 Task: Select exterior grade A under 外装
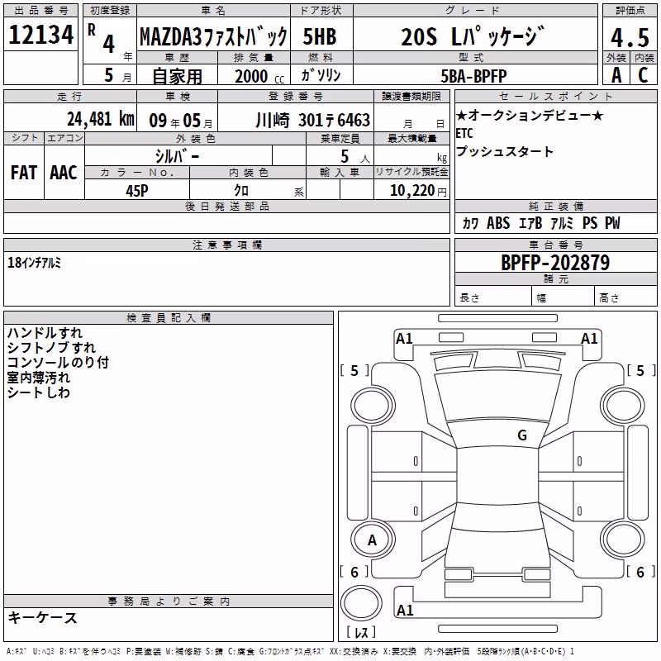pyautogui.click(x=616, y=75)
